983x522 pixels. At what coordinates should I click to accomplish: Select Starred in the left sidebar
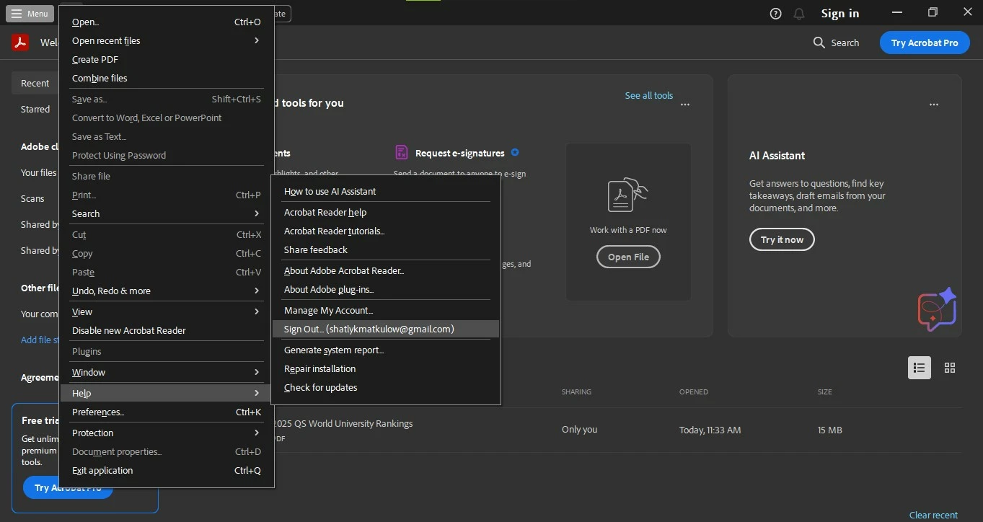click(x=35, y=109)
